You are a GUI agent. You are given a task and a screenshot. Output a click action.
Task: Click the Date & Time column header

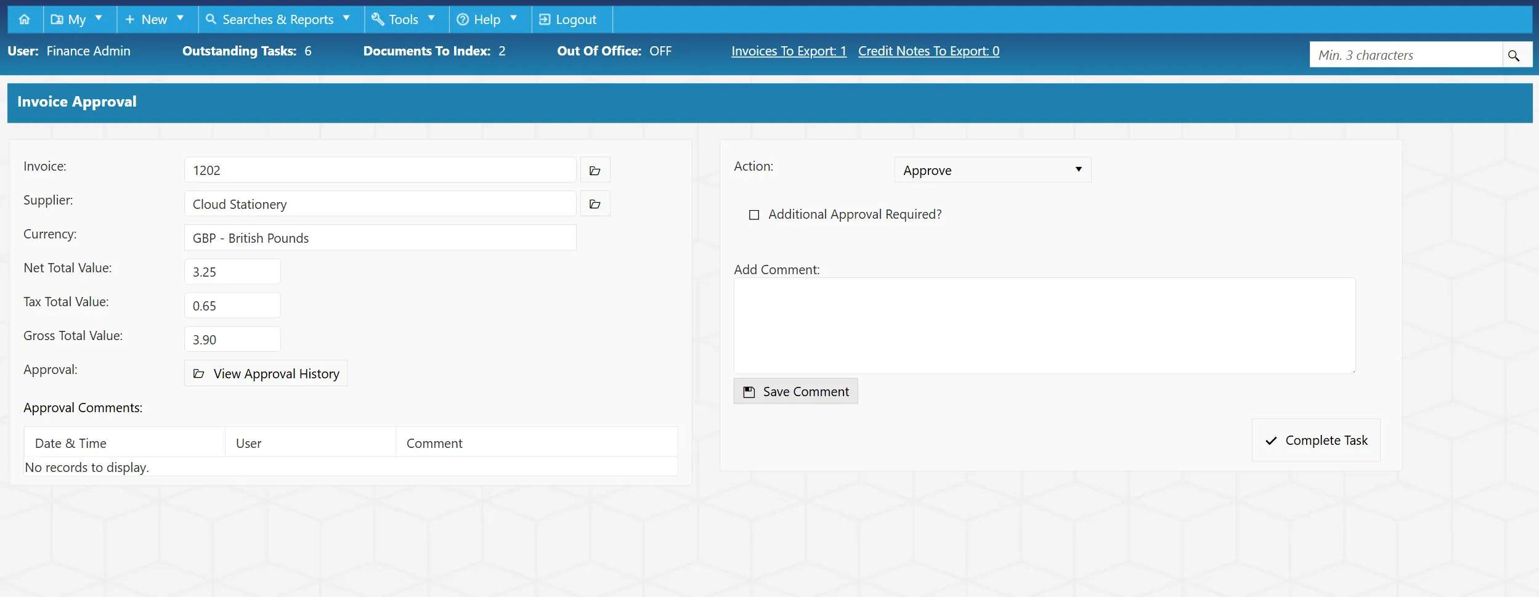tap(124, 443)
